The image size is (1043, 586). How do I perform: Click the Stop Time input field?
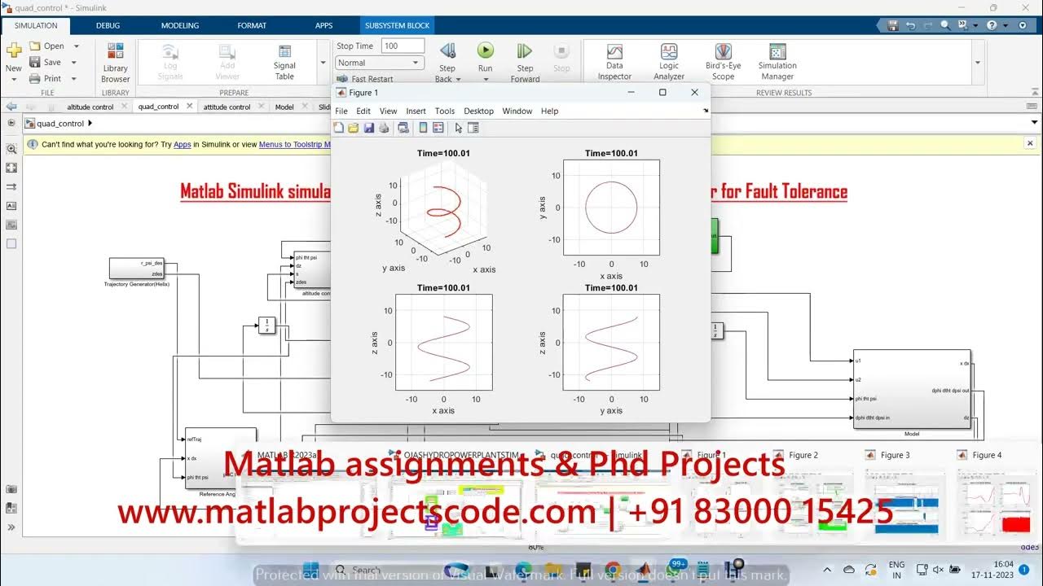[403, 46]
